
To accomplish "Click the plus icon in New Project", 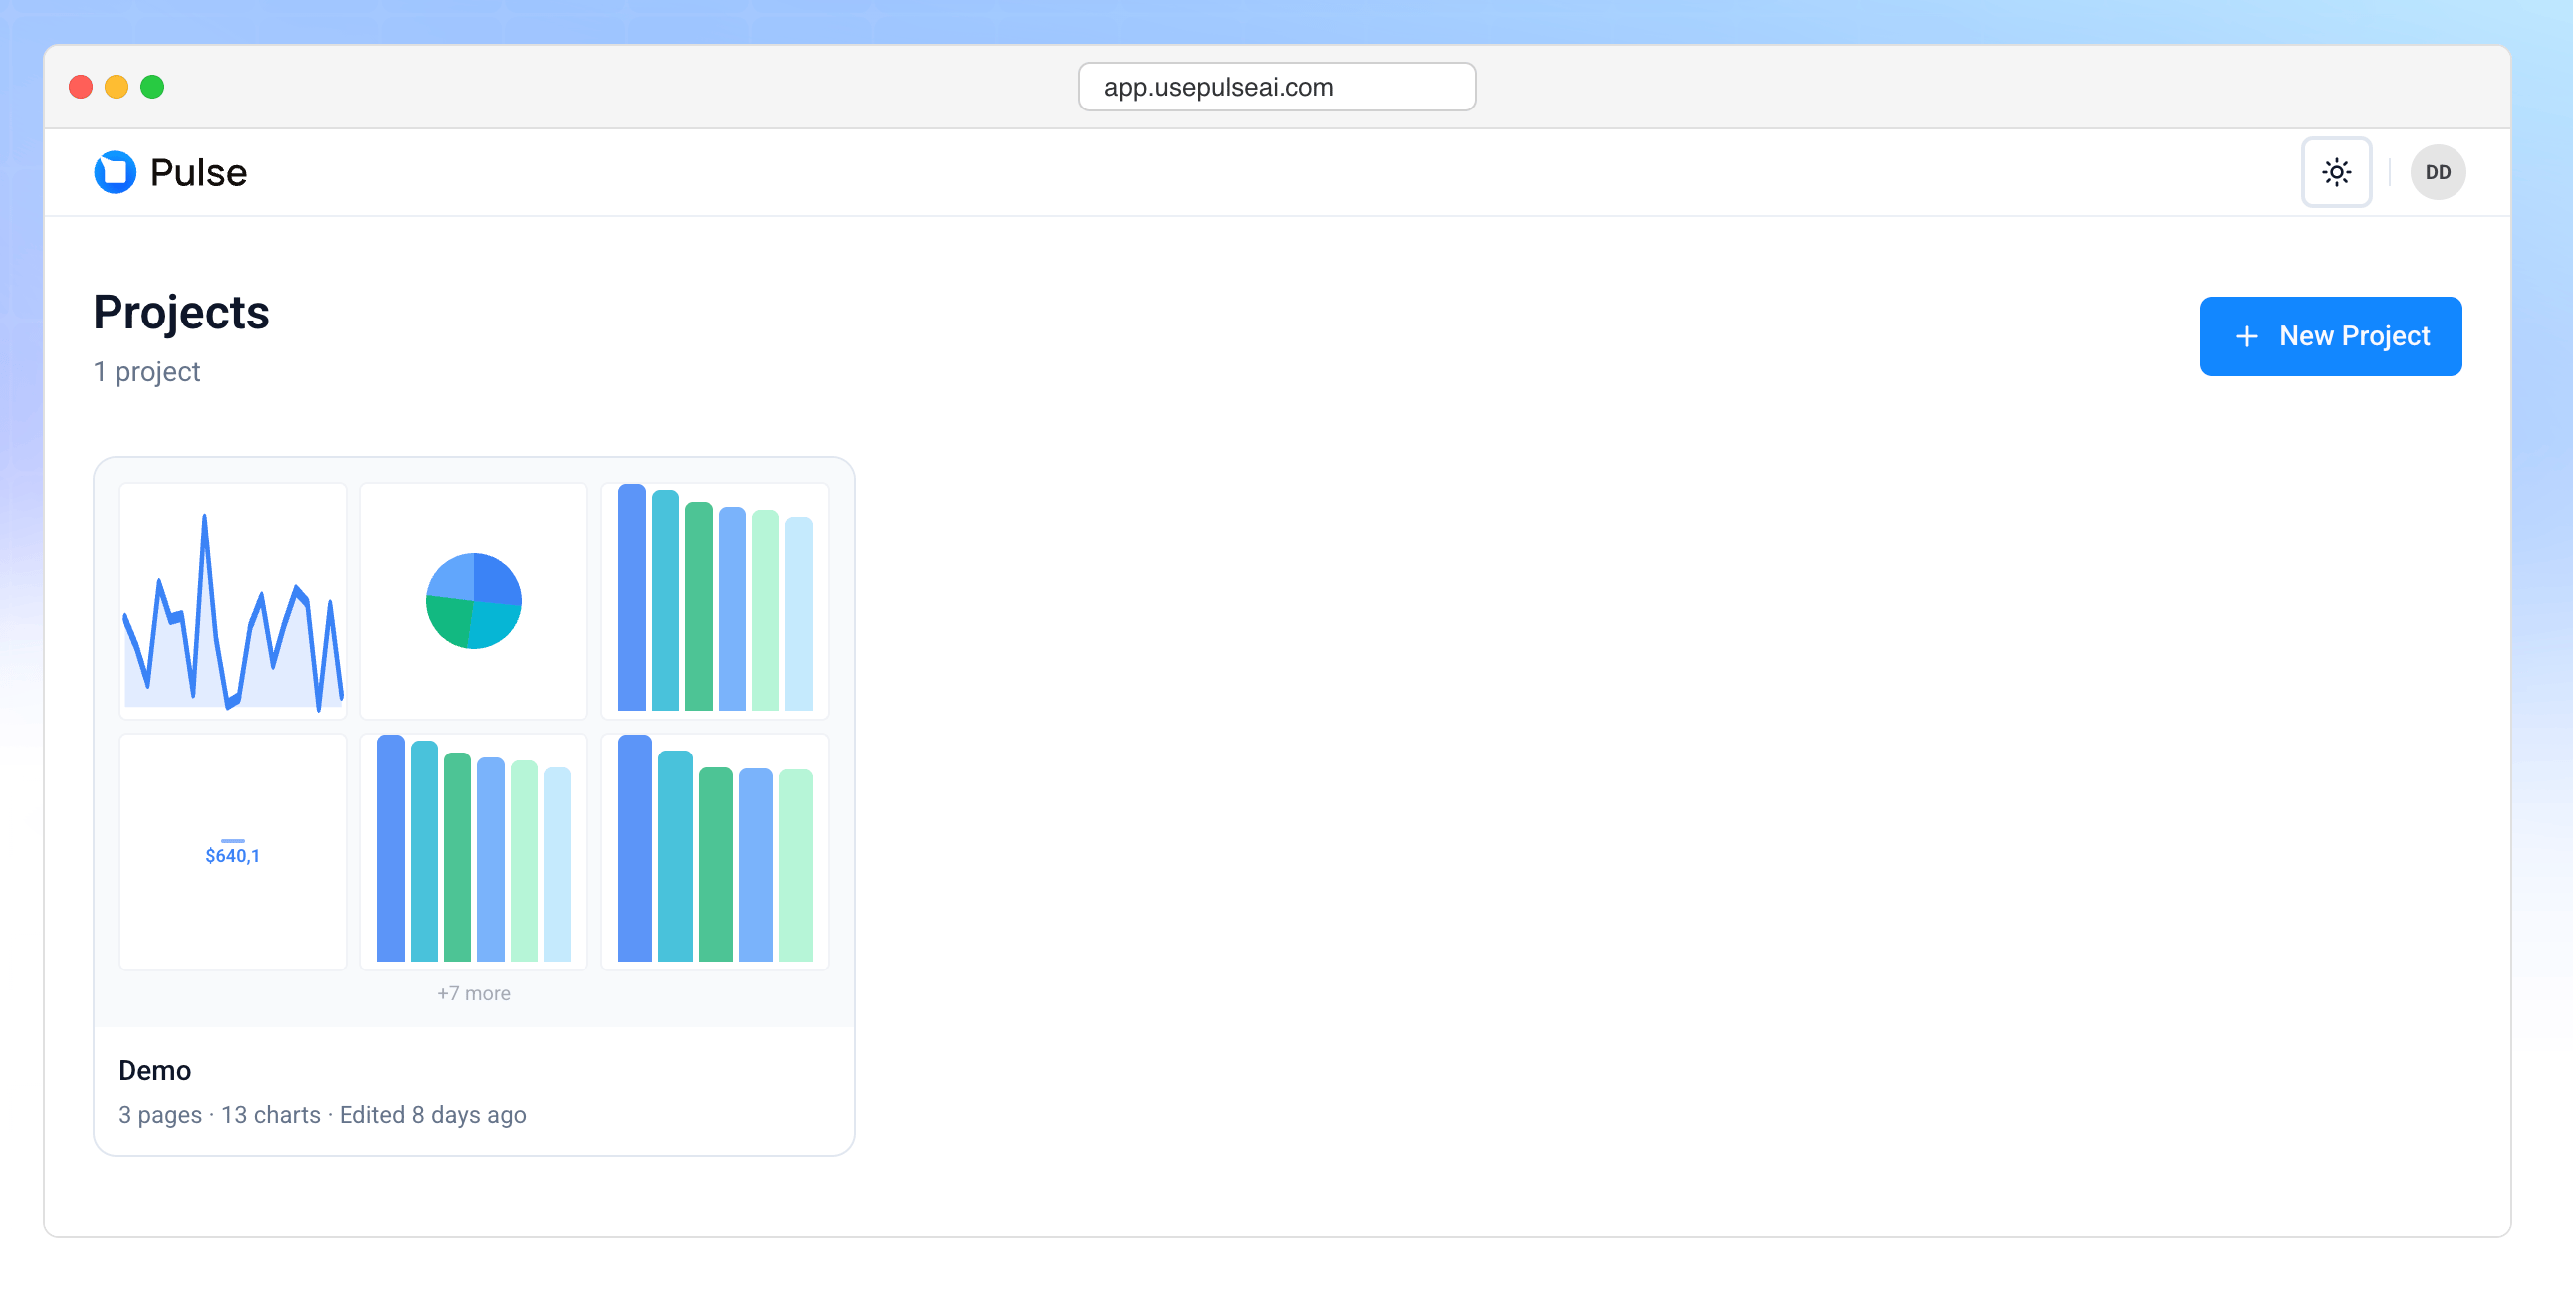I will pyautogui.click(x=2246, y=336).
